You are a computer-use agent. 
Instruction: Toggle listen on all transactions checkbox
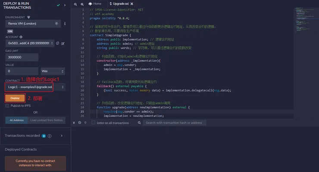(x=93, y=123)
